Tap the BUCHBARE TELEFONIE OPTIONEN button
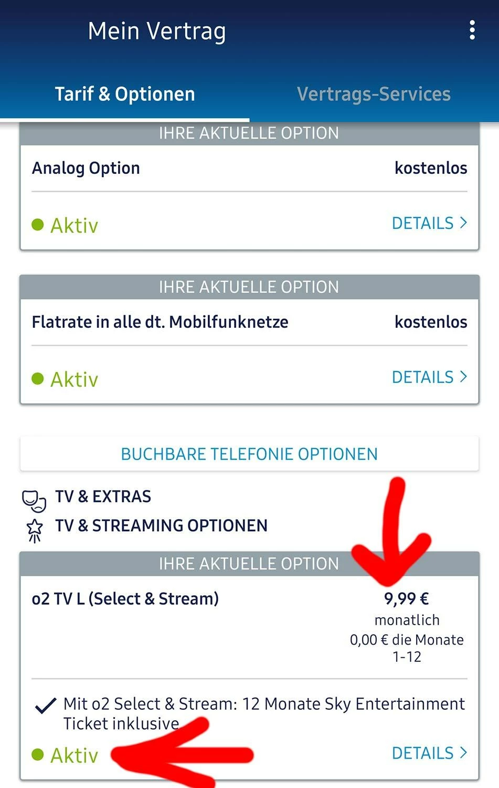Screen dimensions: 499x788 pos(249,454)
